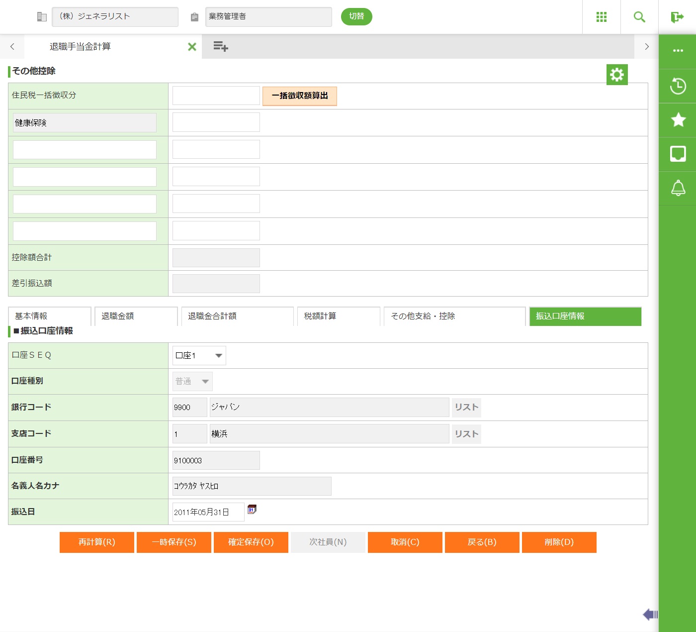The width and height of the screenshot is (696, 632).
Task: Close the 退職手当金計算 tab
Action: point(192,47)
